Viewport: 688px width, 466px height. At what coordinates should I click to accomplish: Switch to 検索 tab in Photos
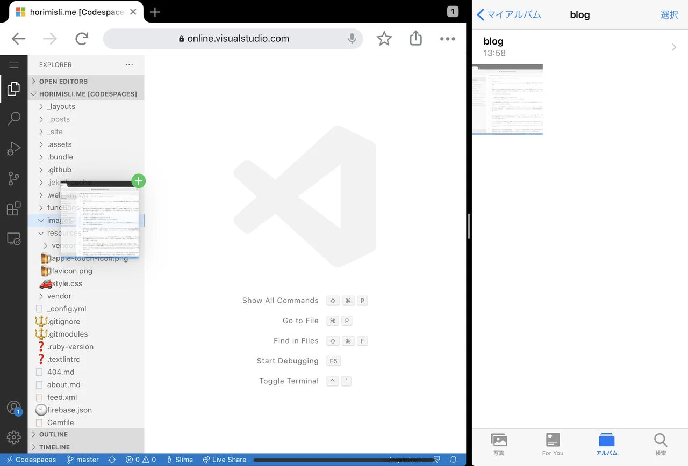(661, 445)
